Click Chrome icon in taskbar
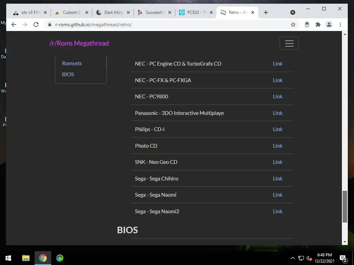Screen dimensions: 354x265 [43, 258]
